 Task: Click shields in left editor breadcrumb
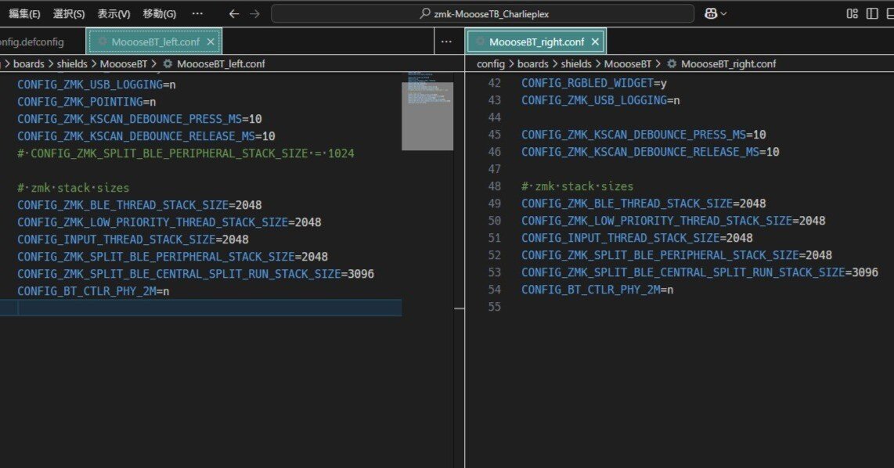[x=72, y=64]
